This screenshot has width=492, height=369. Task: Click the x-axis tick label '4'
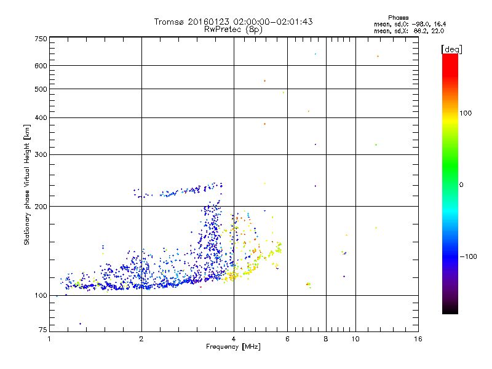(x=234, y=339)
